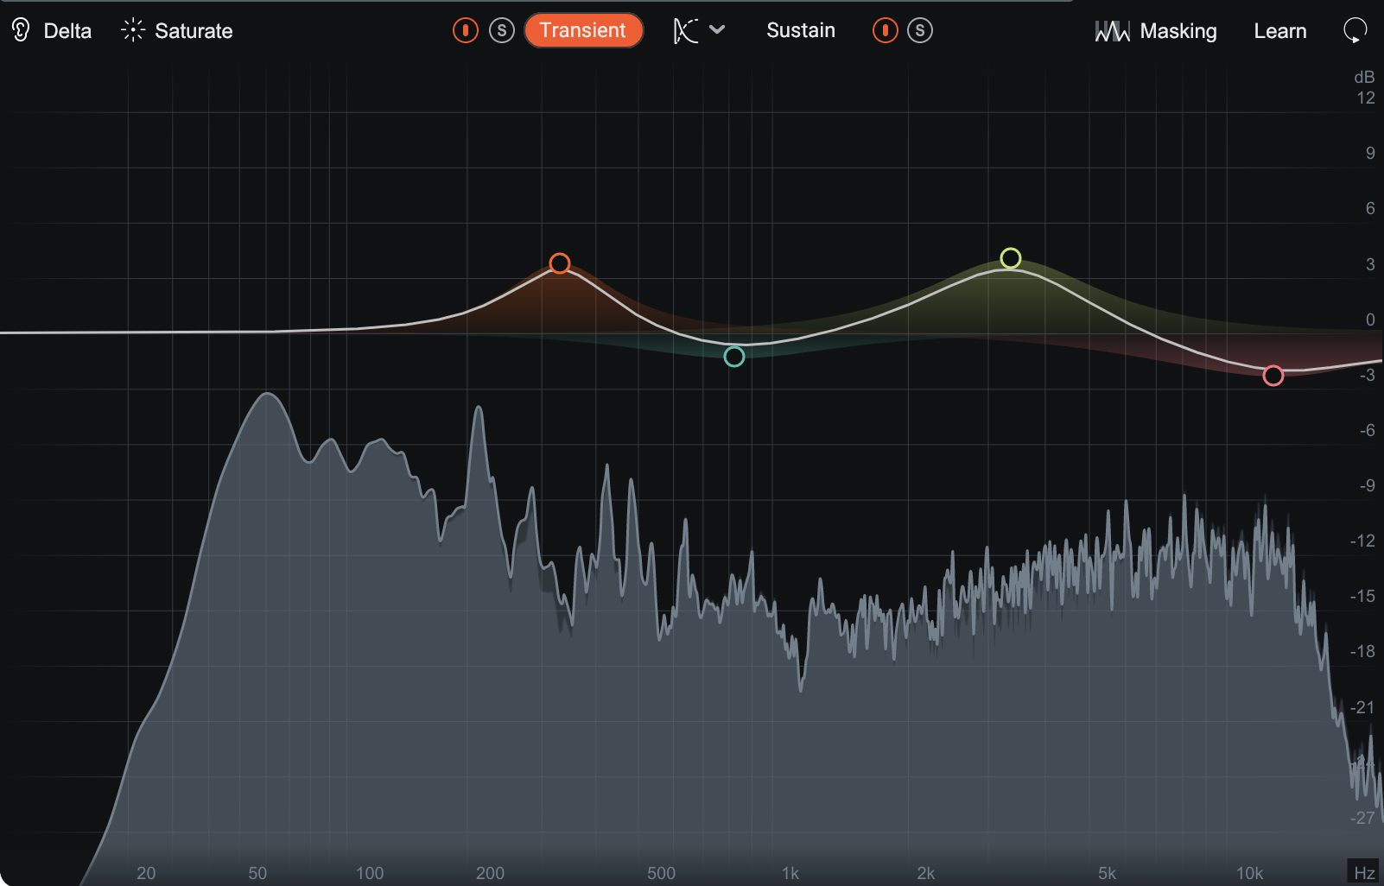Click the Masking waveform icon
The width and height of the screenshot is (1384, 886).
pos(1112,31)
